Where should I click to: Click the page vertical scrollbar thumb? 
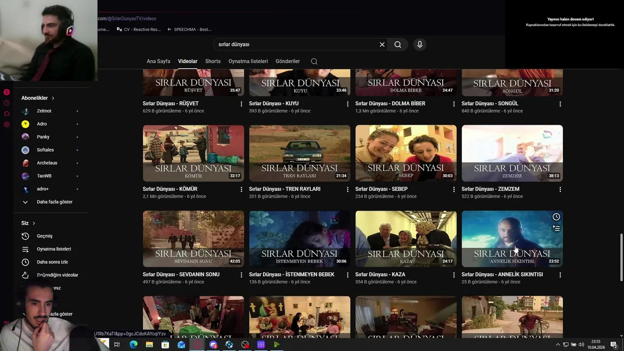tap(621, 257)
